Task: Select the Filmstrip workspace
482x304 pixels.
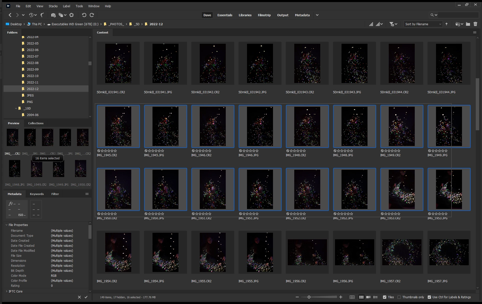Action: [264, 15]
